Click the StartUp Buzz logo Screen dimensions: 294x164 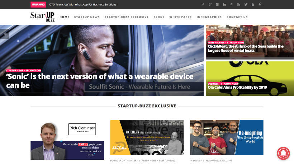click(x=43, y=17)
